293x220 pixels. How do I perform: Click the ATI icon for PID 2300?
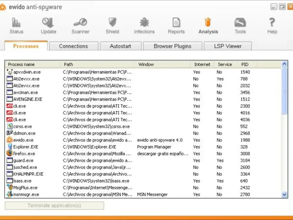point(10,106)
